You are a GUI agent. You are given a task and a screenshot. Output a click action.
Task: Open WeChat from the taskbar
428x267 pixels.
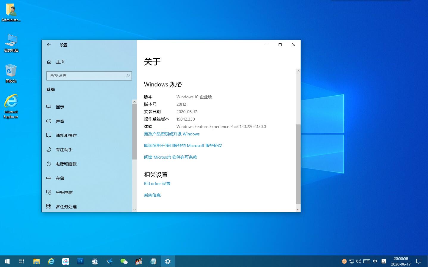click(124, 261)
